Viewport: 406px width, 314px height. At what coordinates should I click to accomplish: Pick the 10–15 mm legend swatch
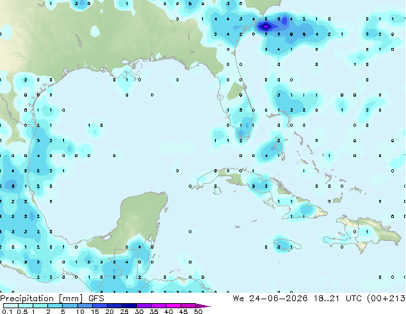[85, 306]
